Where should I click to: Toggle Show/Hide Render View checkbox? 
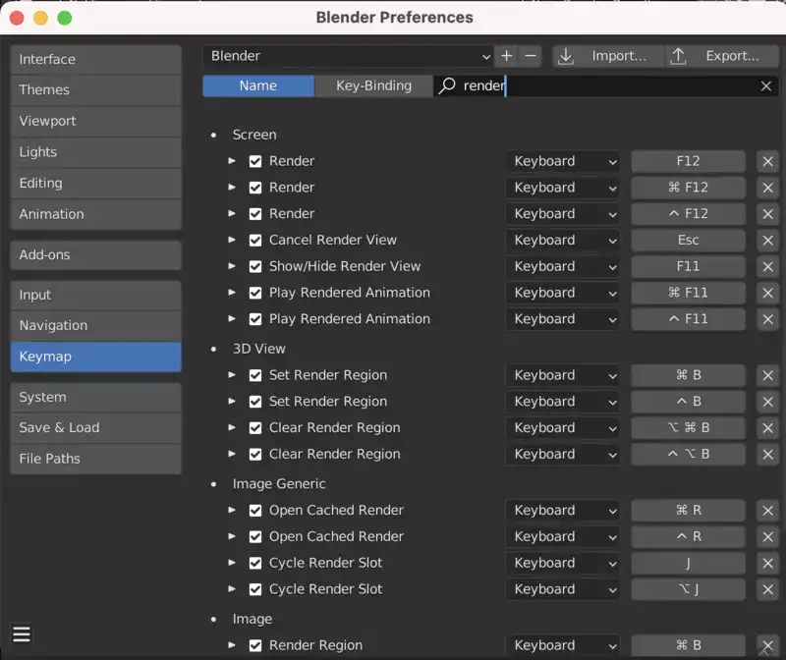[255, 266]
